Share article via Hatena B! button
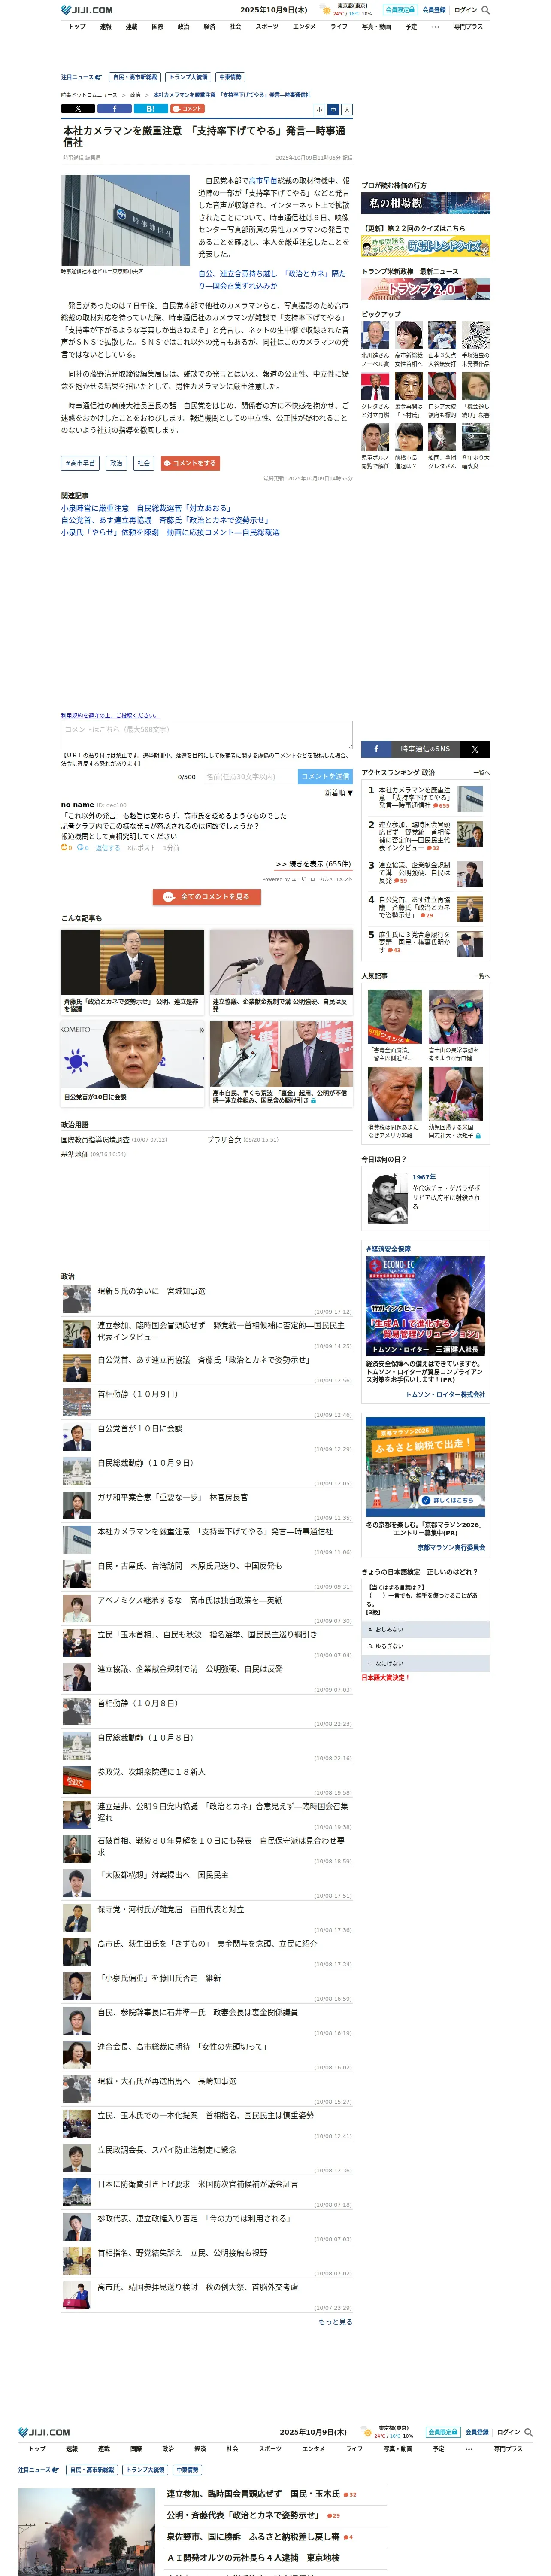The height and width of the screenshot is (2576, 551). [x=150, y=109]
